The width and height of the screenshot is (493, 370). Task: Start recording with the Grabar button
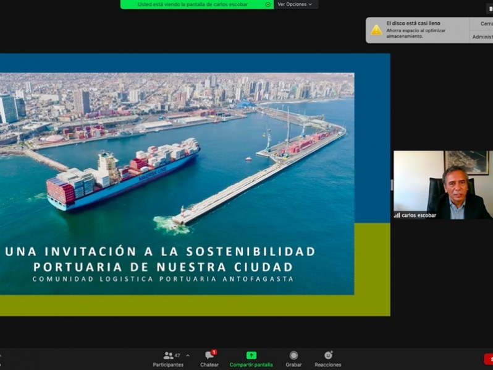[293, 359]
